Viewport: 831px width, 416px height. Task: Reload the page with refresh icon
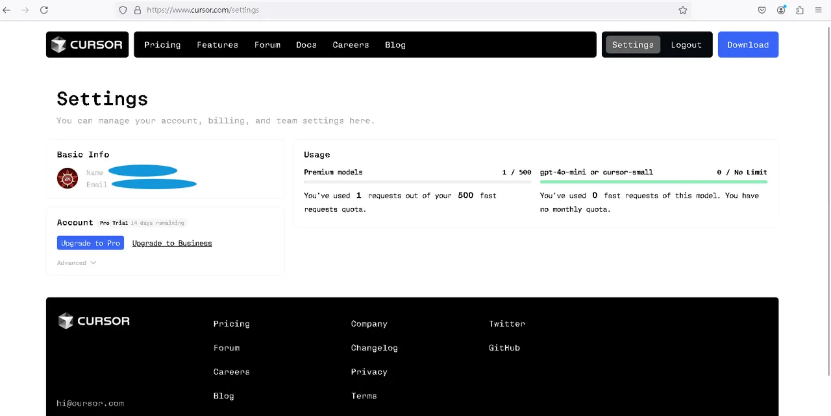tap(44, 10)
